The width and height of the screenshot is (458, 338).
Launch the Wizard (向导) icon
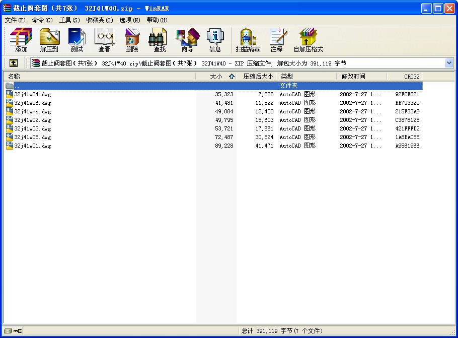(187, 40)
